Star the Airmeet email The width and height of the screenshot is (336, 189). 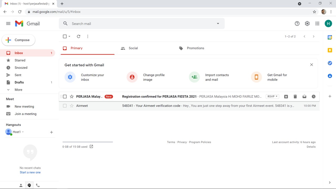[x=72, y=106]
